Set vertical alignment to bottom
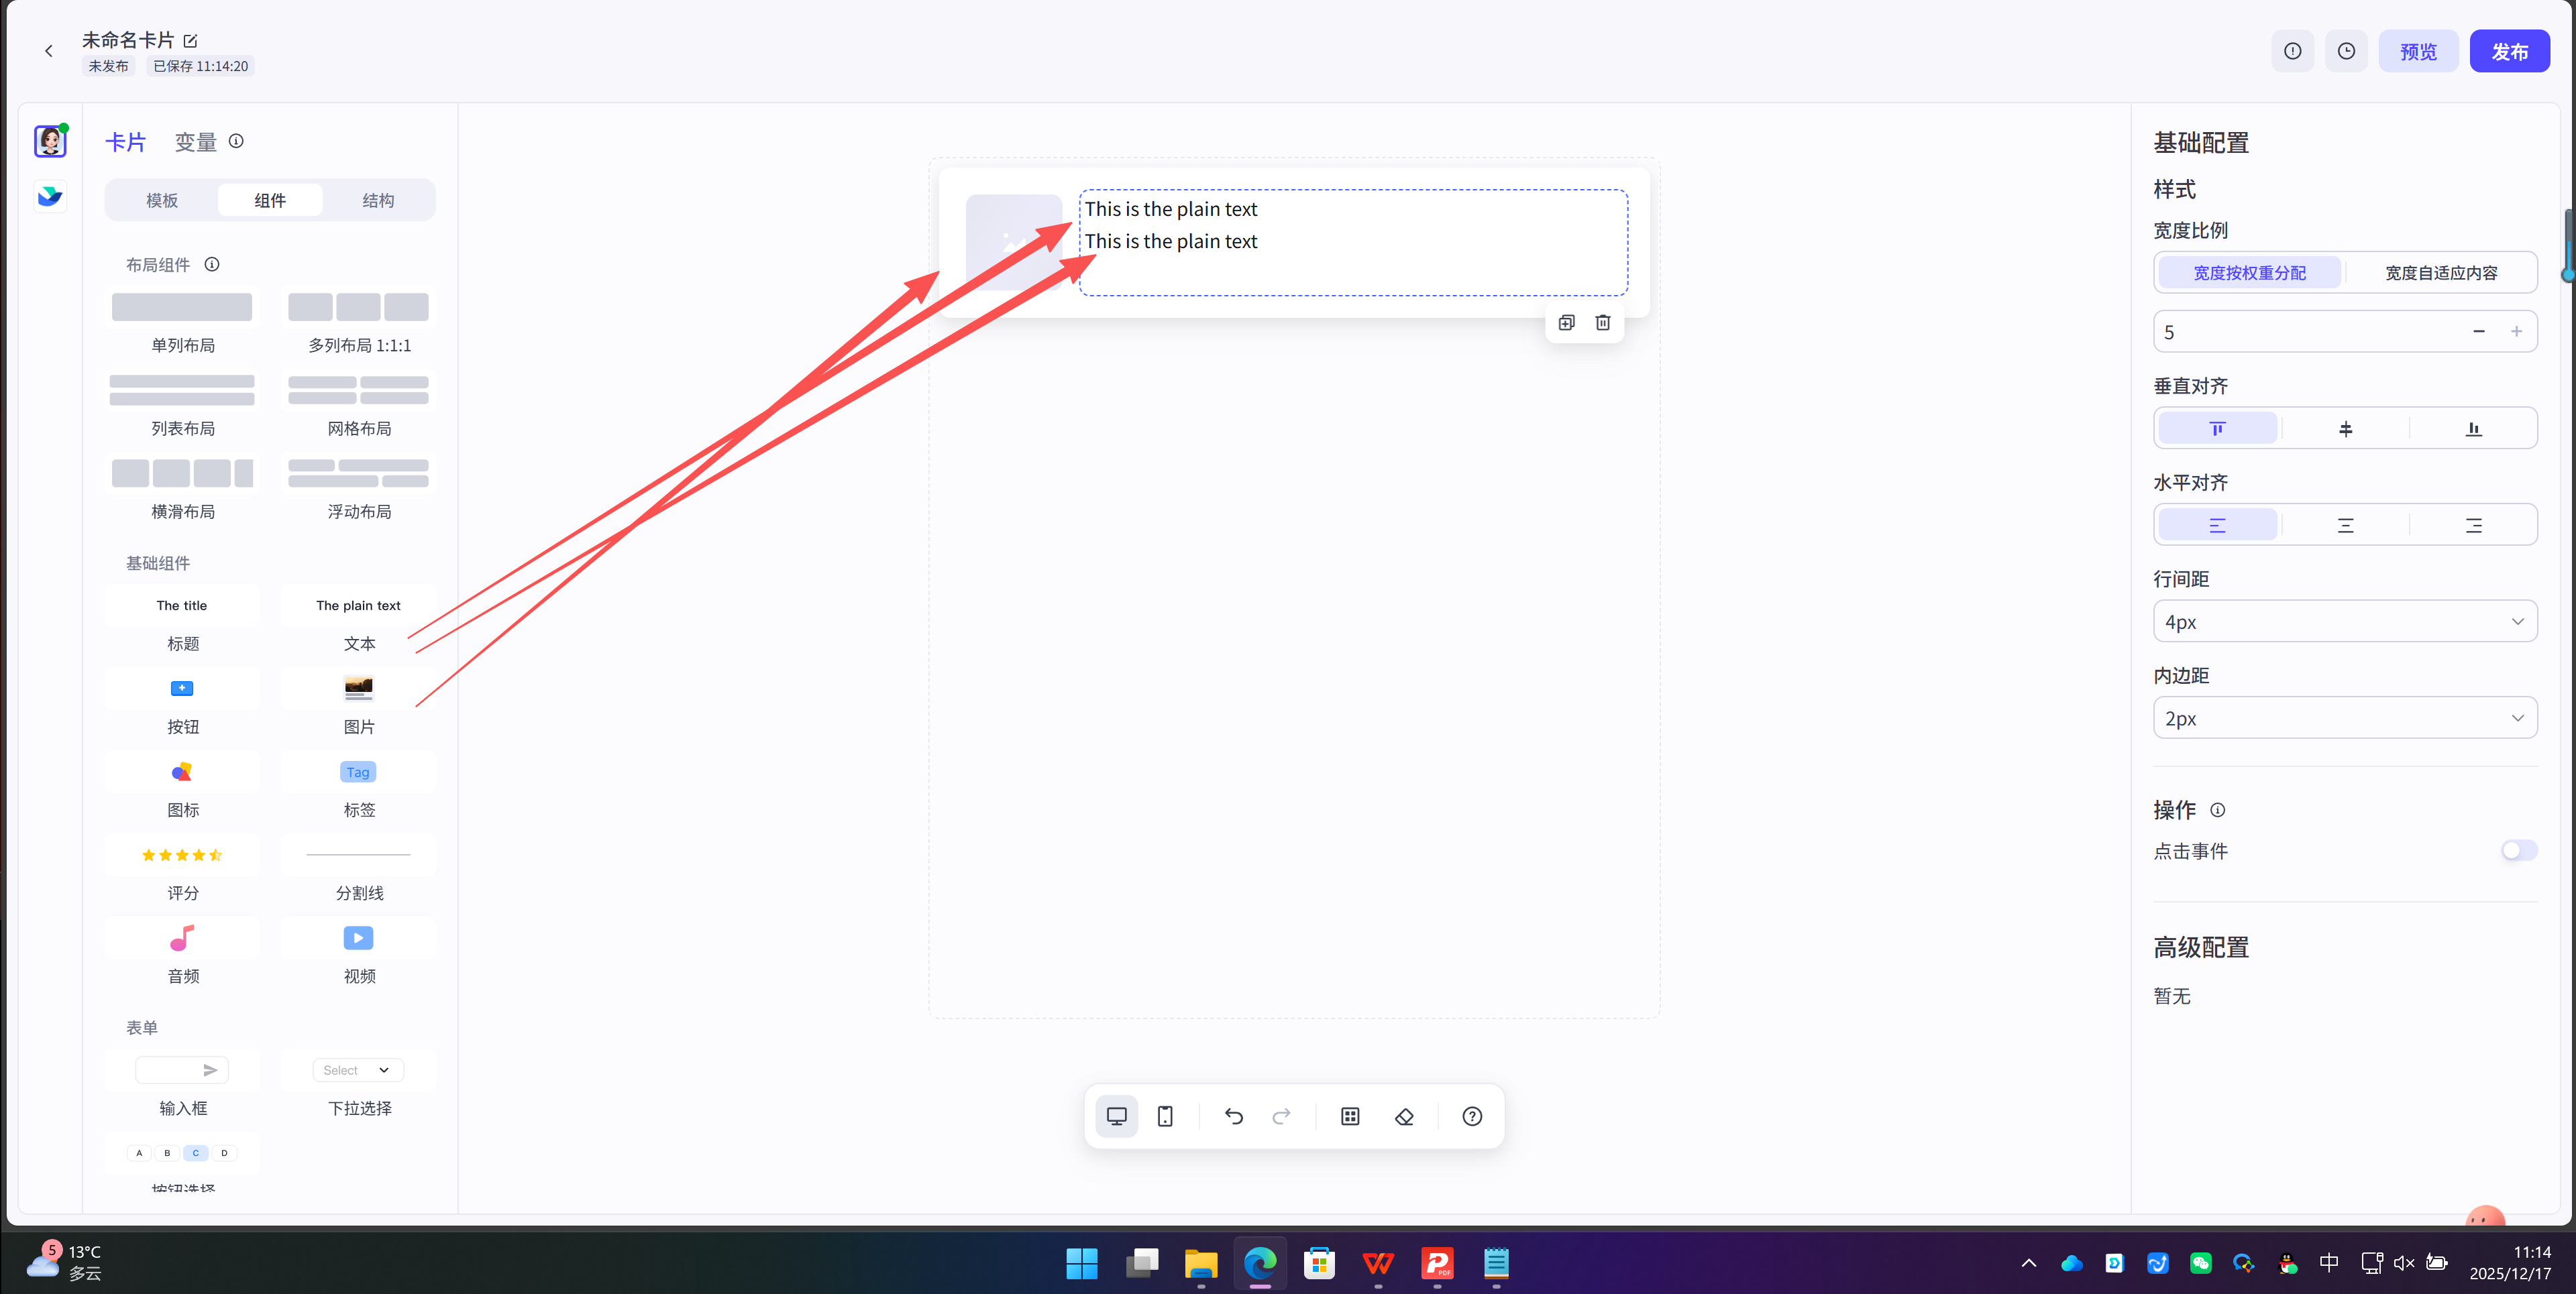This screenshot has width=2576, height=1294. tap(2473, 428)
